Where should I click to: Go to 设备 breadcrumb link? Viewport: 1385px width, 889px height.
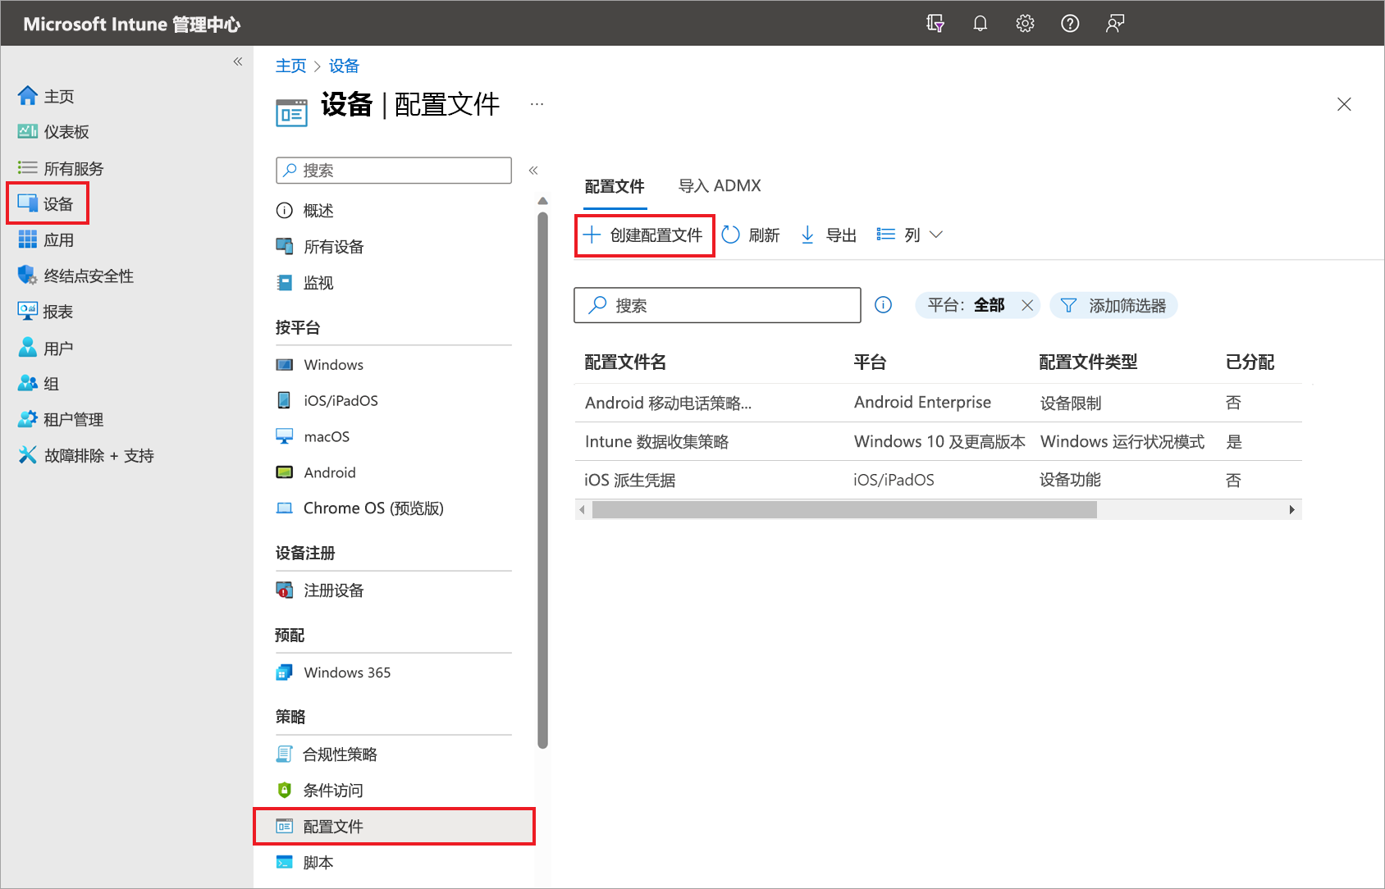point(344,66)
